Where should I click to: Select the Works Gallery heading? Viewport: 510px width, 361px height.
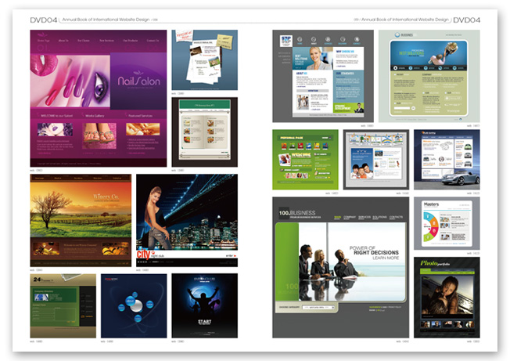[95, 116]
